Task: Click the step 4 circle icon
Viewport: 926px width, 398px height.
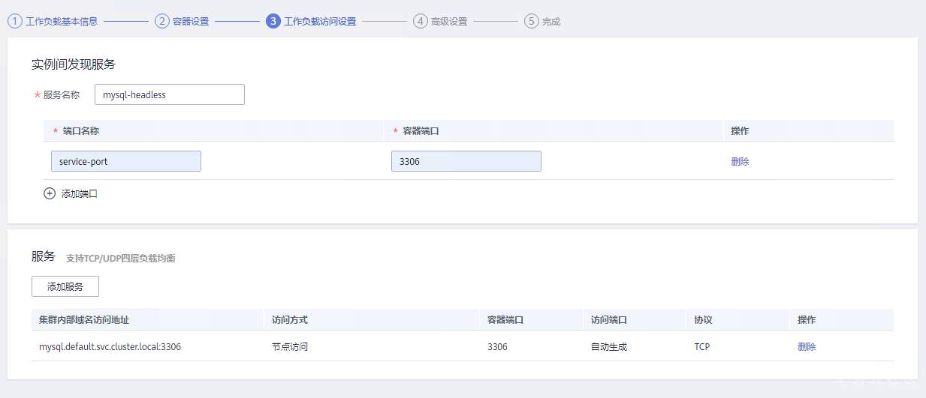Action: 420,21
